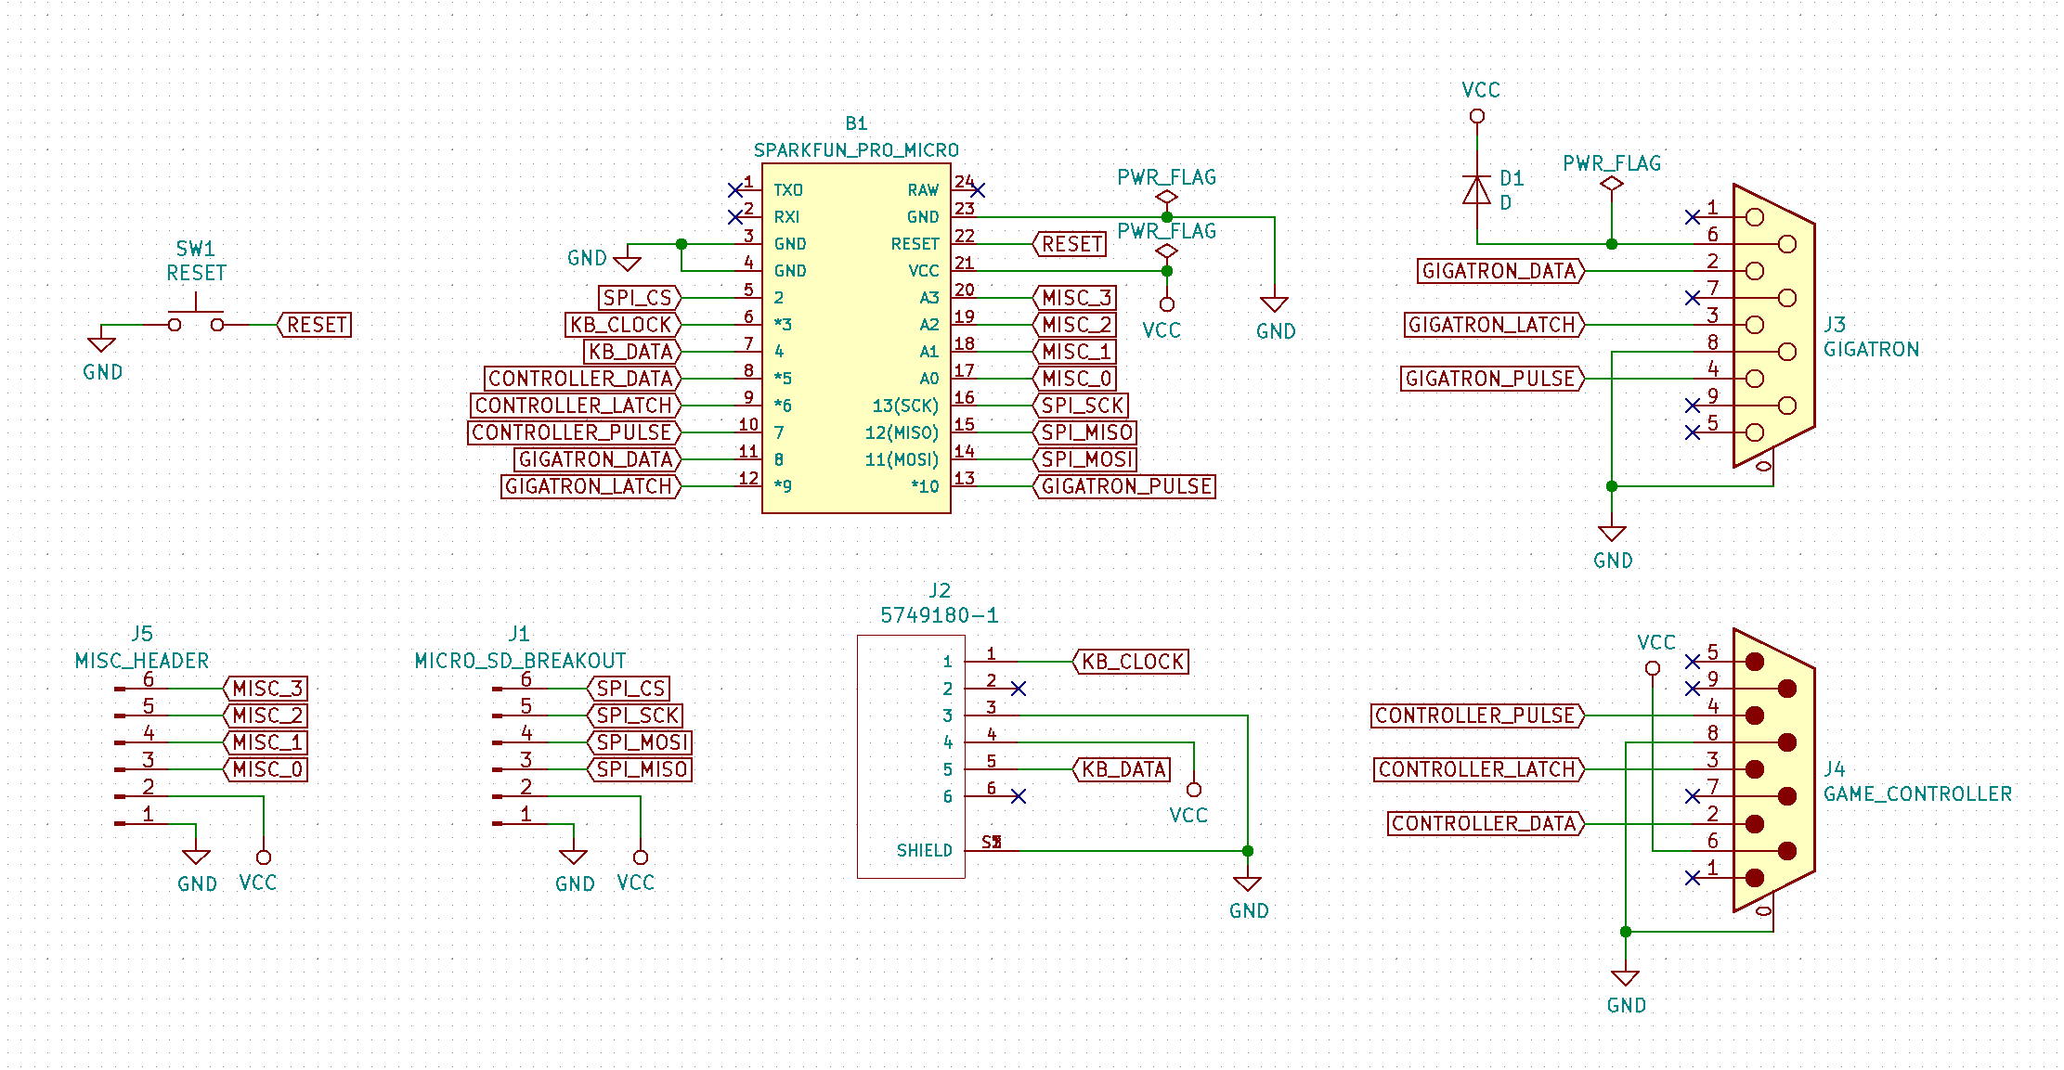Image resolution: width=2064 pixels, height=1070 pixels.
Task: Select MISC_1 label on J5 pin 4
Action: click(266, 742)
